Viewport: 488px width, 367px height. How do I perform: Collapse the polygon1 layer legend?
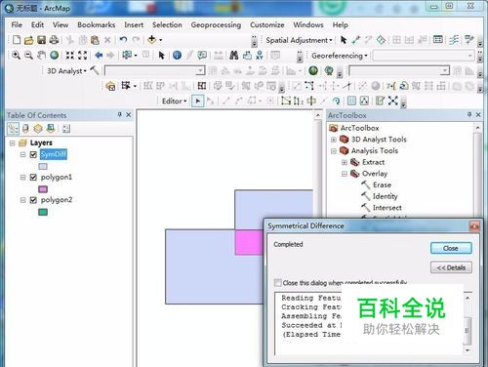tap(22, 178)
